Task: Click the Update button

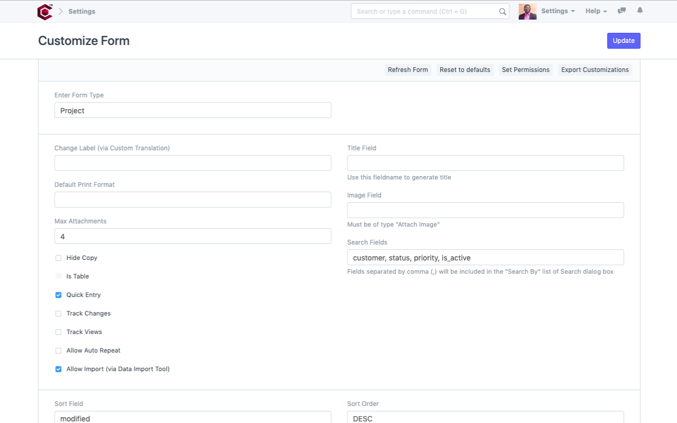Action: [623, 41]
